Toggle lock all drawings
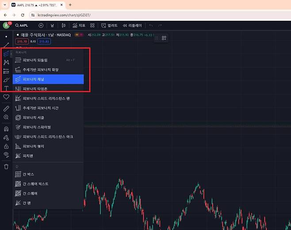This screenshot has width=291, height=230. (6, 146)
